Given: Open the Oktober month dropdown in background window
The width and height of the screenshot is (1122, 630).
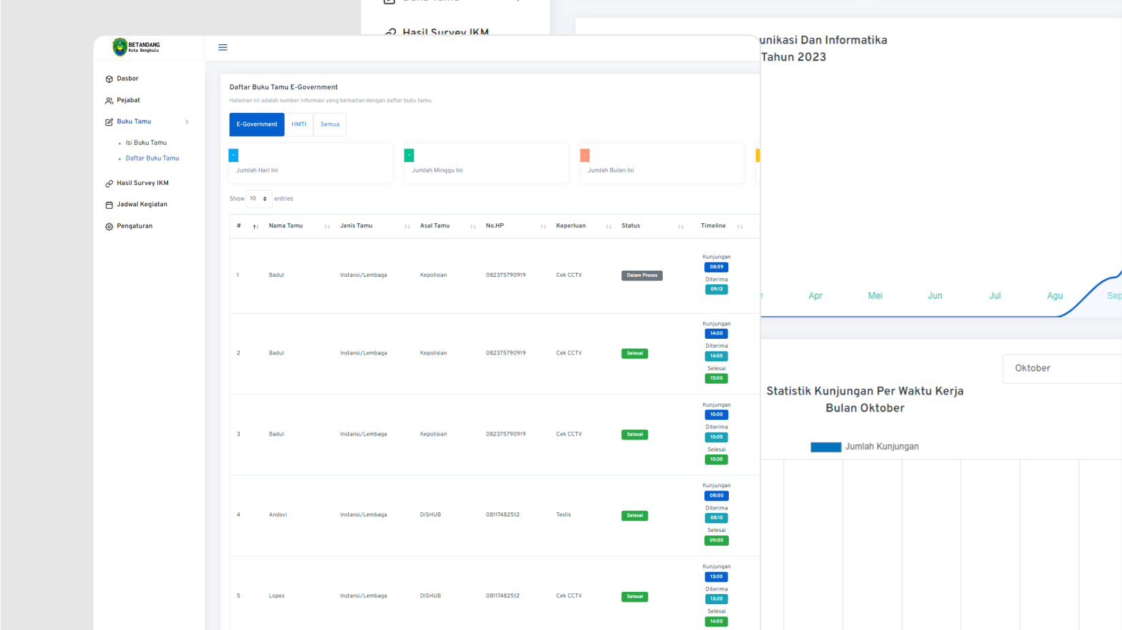Looking at the screenshot, I should 1062,369.
